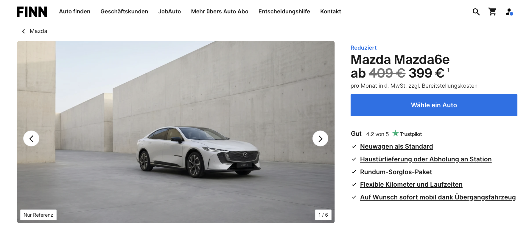Open the Auto finden menu

(x=74, y=12)
